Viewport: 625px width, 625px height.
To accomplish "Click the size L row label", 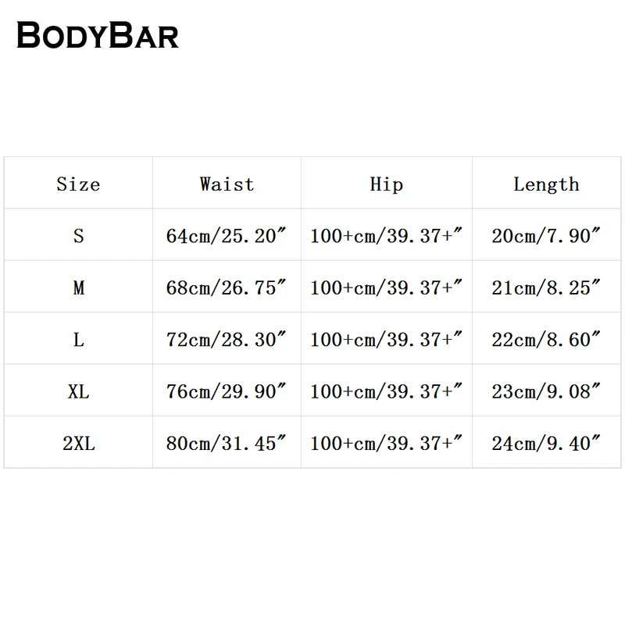I will [x=78, y=339].
